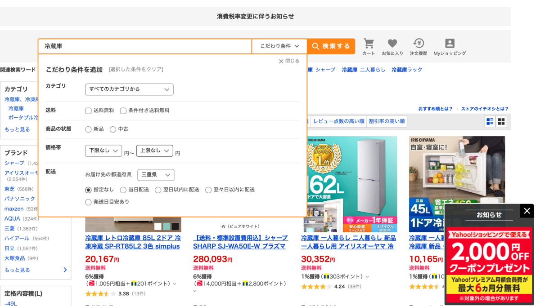Select the 中古 radio button
Viewport: 540px width, 306px height.
113,129
